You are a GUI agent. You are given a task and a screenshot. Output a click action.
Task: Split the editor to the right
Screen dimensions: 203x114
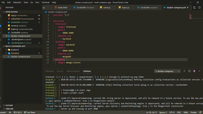[x=200, y=8]
